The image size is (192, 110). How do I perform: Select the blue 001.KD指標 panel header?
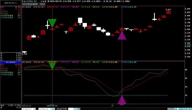click(x=11, y=62)
